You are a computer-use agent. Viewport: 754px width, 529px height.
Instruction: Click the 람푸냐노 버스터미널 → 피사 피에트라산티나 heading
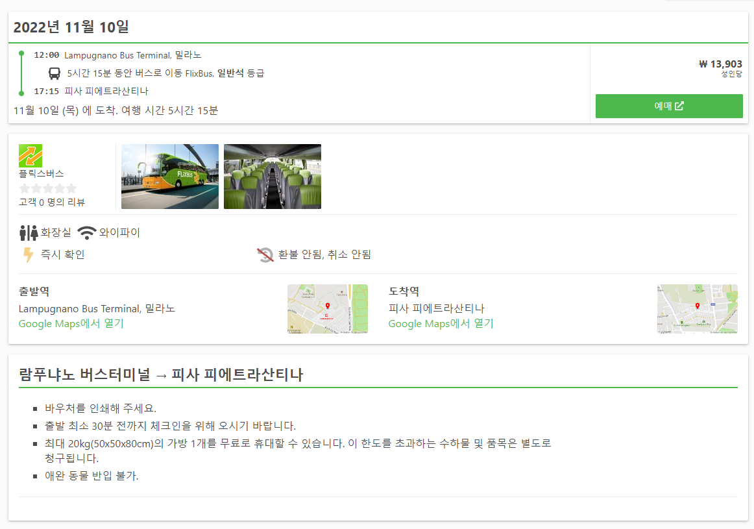pyautogui.click(x=161, y=375)
